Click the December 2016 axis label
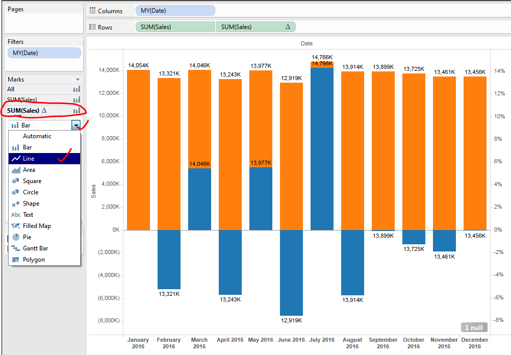The height and width of the screenshot is (355, 511). point(474,343)
